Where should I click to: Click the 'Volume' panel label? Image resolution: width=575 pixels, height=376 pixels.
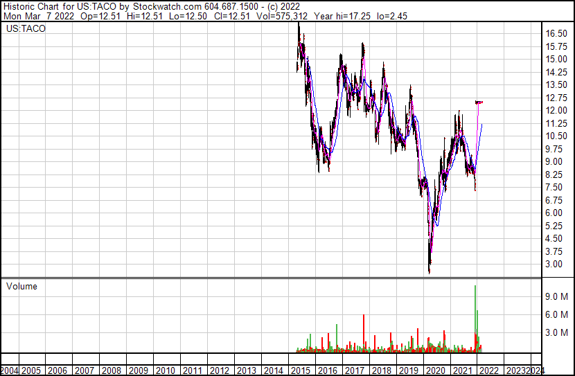pos(21,286)
